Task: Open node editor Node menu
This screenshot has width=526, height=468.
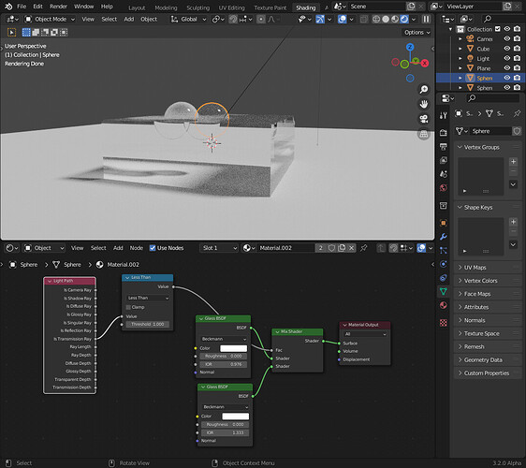Action: coord(137,248)
